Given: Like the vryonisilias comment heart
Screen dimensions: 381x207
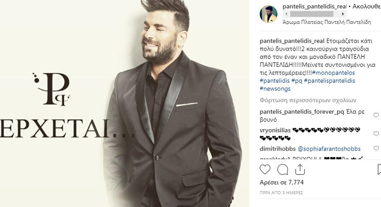Looking at the screenshot, I should tap(376, 134).
